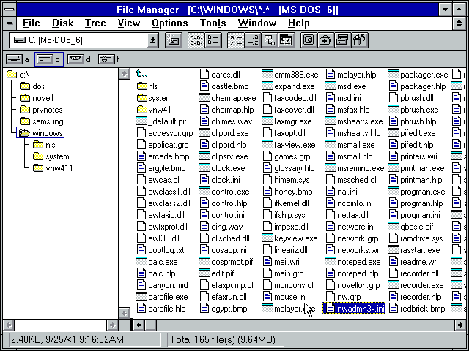
Task: Click the C: [MS-DOS_6] drive combo box
Action: point(78,40)
